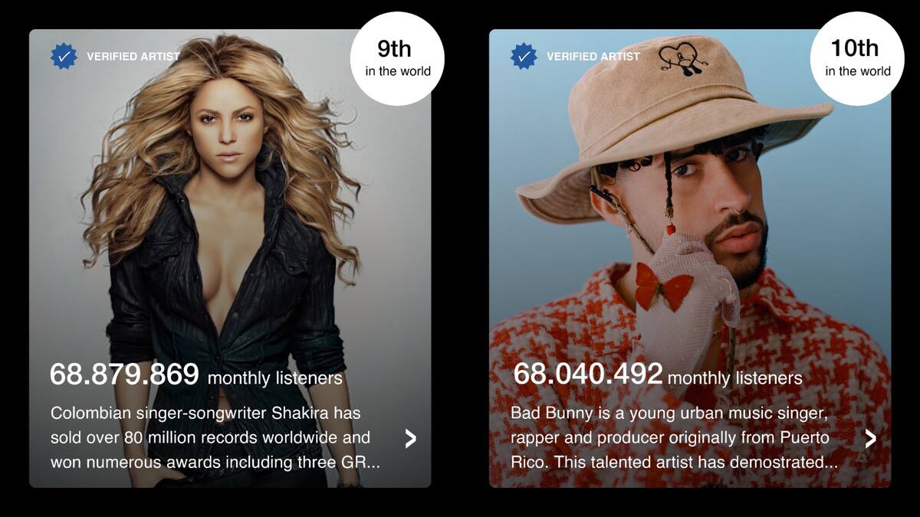
Task: Expand the Bad Bunny description with its arrow
Action: click(871, 438)
